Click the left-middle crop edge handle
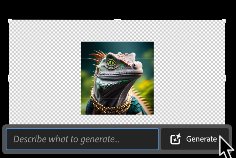The image size is (236, 158). [9, 78]
